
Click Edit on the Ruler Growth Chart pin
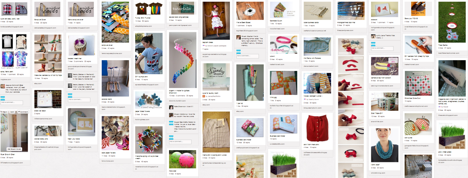[12, 112]
